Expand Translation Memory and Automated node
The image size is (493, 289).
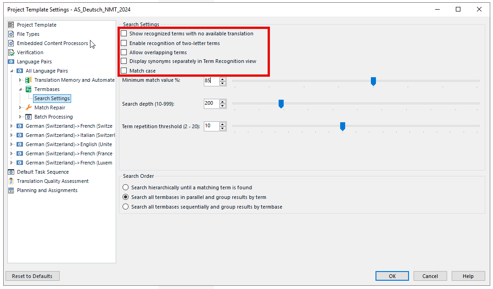(20, 80)
